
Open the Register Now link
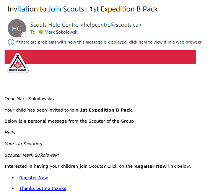tap(34, 178)
